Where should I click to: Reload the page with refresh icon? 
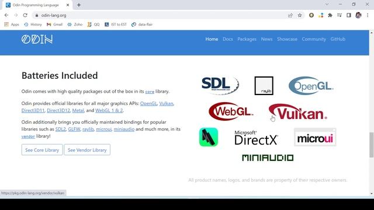[25, 15]
